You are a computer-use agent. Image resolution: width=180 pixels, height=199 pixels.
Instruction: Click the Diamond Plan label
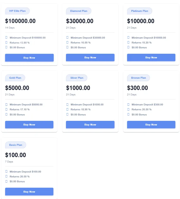(x=79, y=11)
